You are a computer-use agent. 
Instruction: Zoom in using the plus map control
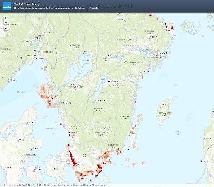click(x=6, y=18)
